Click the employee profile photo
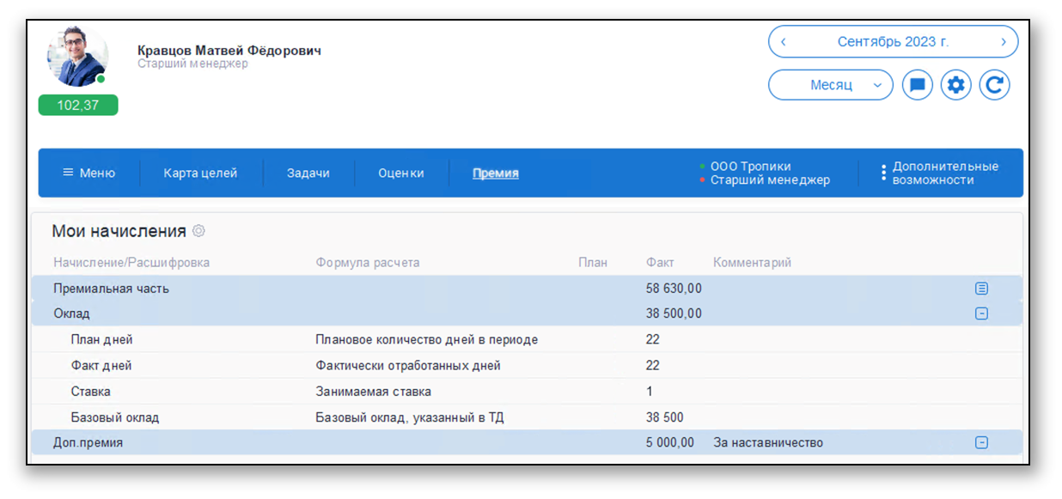This screenshot has height=499, width=1062. (76, 55)
